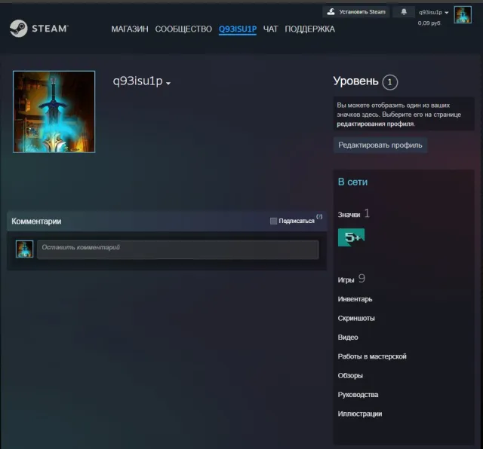Image resolution: width=483 pixels, height=449 pixels.
Task: Open the large profile avatar image
Action: (x=54, y=111)
